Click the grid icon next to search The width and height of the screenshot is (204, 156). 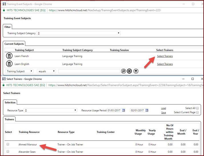pos(130,71)
